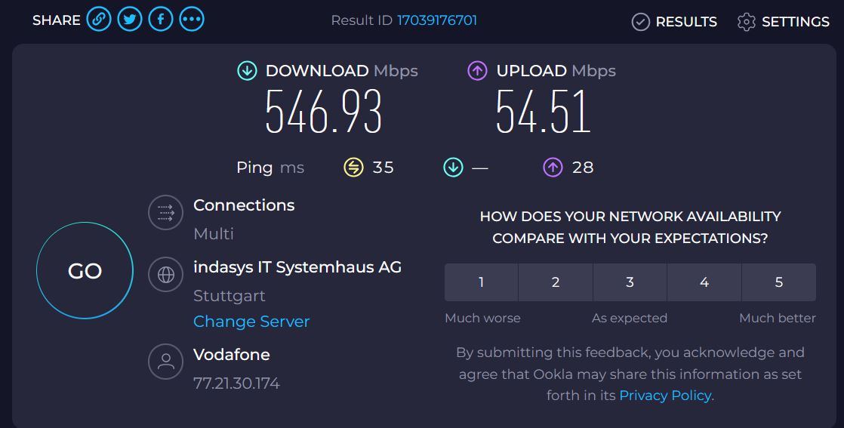Click the Vodafone user profile icon
Viewport: 844px width, 428px height.
166,362
